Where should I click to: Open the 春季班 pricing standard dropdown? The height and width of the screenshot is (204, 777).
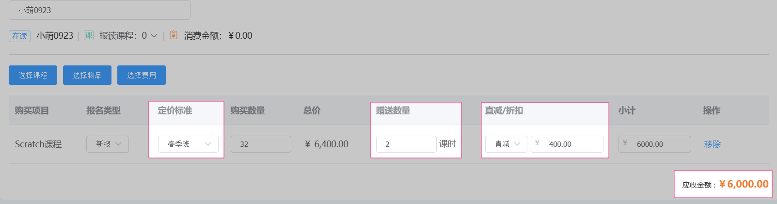tap(188, 144)
